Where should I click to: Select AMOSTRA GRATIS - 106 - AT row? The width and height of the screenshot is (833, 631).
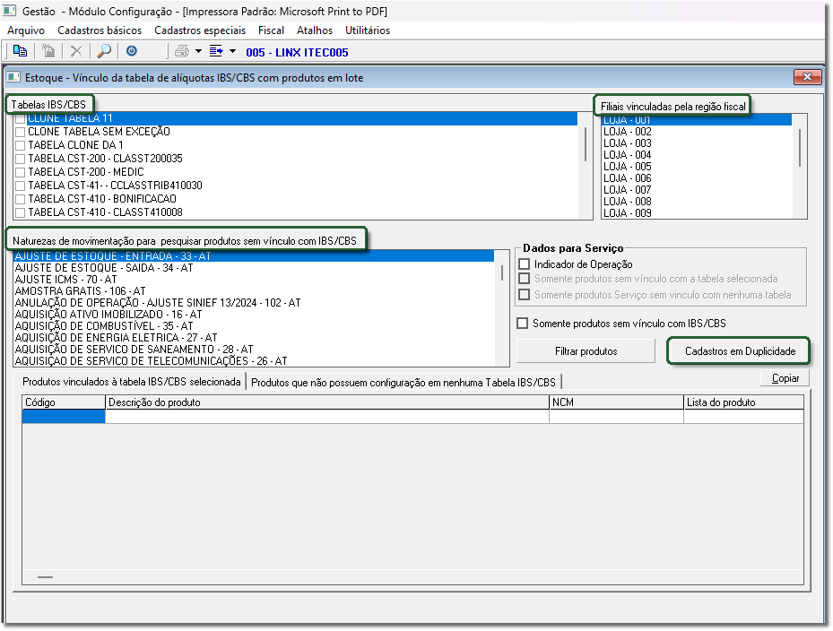click(254, 291)
